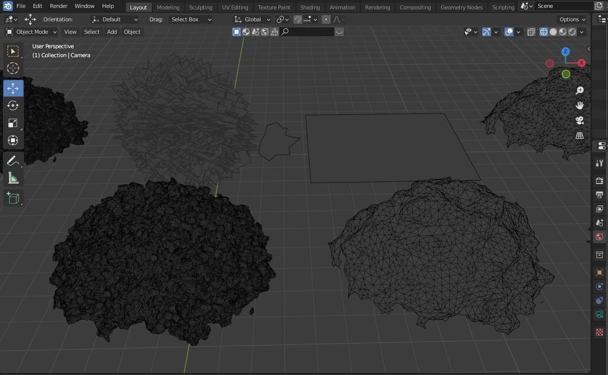Switch to Solid viewport shading
The height and width of the screenshot is (375, 608).
(553, 32)
